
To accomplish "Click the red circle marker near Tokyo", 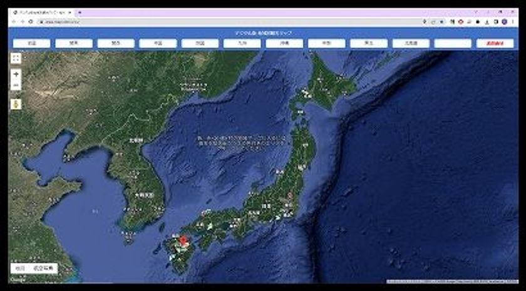I will (x=290, y=195).
